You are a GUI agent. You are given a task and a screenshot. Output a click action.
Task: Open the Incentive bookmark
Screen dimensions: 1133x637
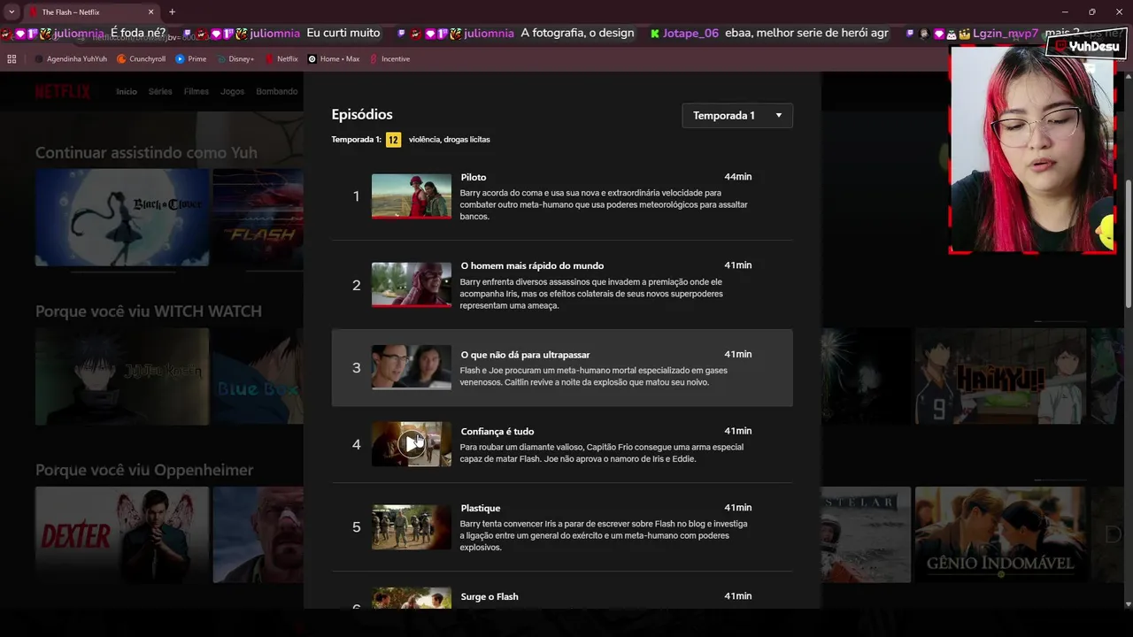point(389,59)
